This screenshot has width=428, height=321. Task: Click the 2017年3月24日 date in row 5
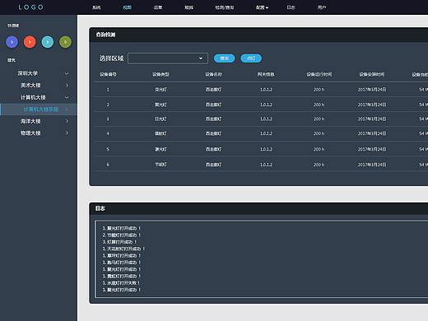pyautogui.click(x=372, y=149)
